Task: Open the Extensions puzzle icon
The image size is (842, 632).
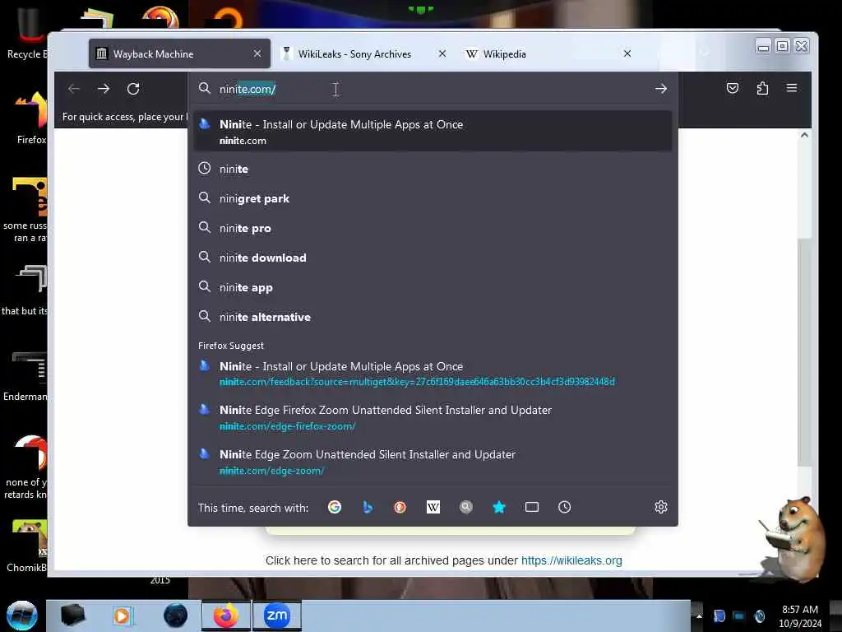Action: click(762, 88)
